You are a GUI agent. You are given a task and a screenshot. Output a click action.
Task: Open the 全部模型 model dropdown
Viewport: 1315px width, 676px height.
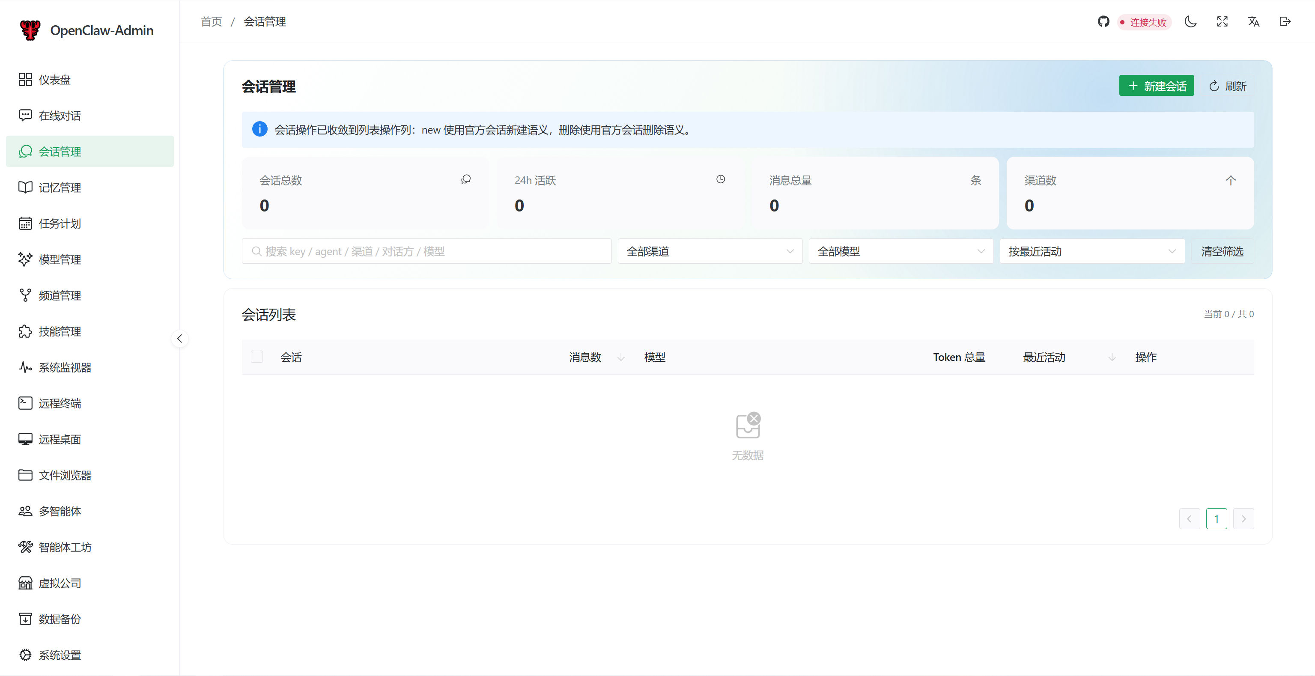point(901,251)
